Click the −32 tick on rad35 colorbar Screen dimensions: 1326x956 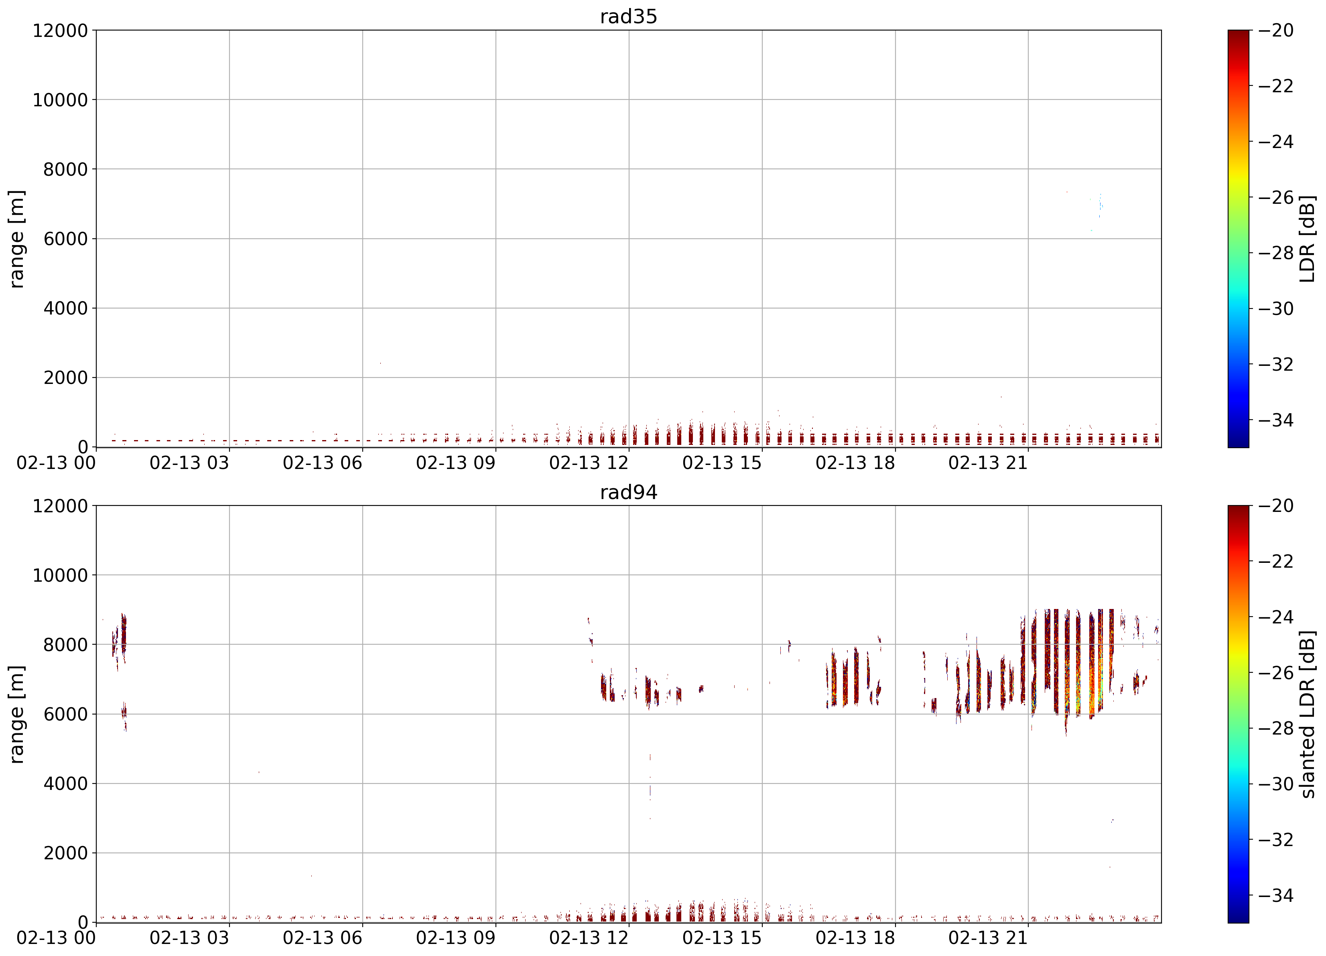(1276, 364)
